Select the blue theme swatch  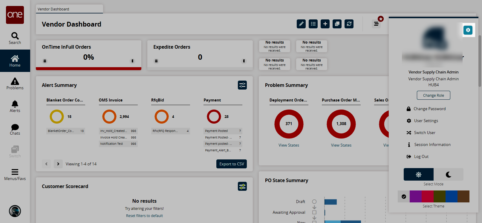(452, 196)
